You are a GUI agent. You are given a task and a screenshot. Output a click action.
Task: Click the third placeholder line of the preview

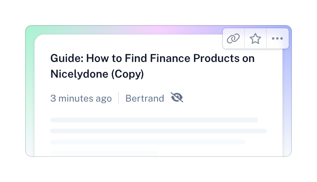pyautogui.click(x=148, y=142)
